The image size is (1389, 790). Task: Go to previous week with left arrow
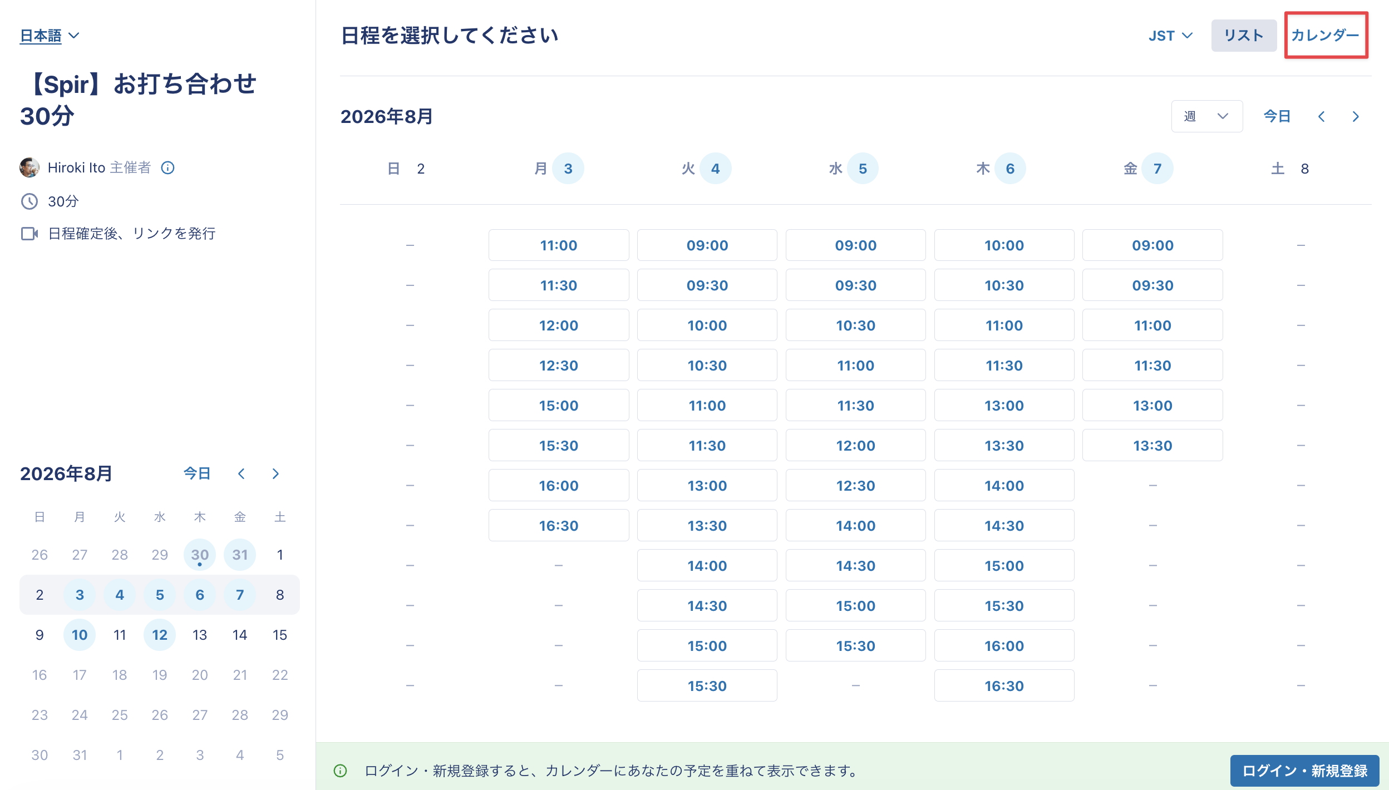[1321, 116]
